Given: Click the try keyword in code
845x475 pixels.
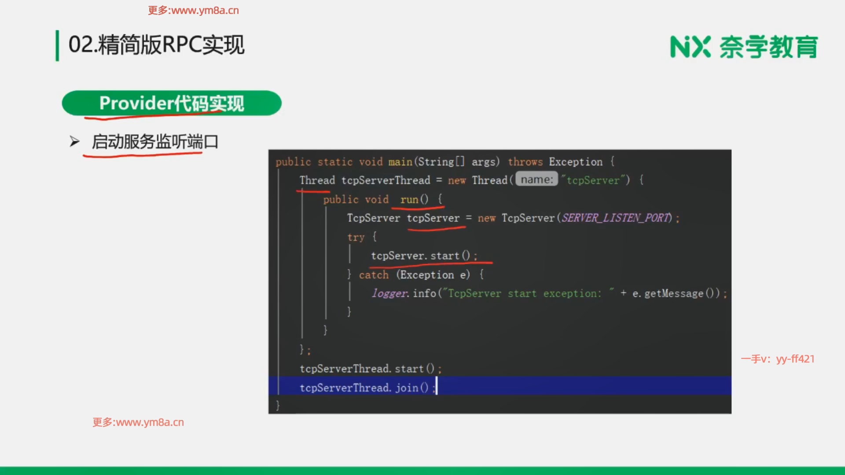Looking at the screenshot, I should coord(356,237).
